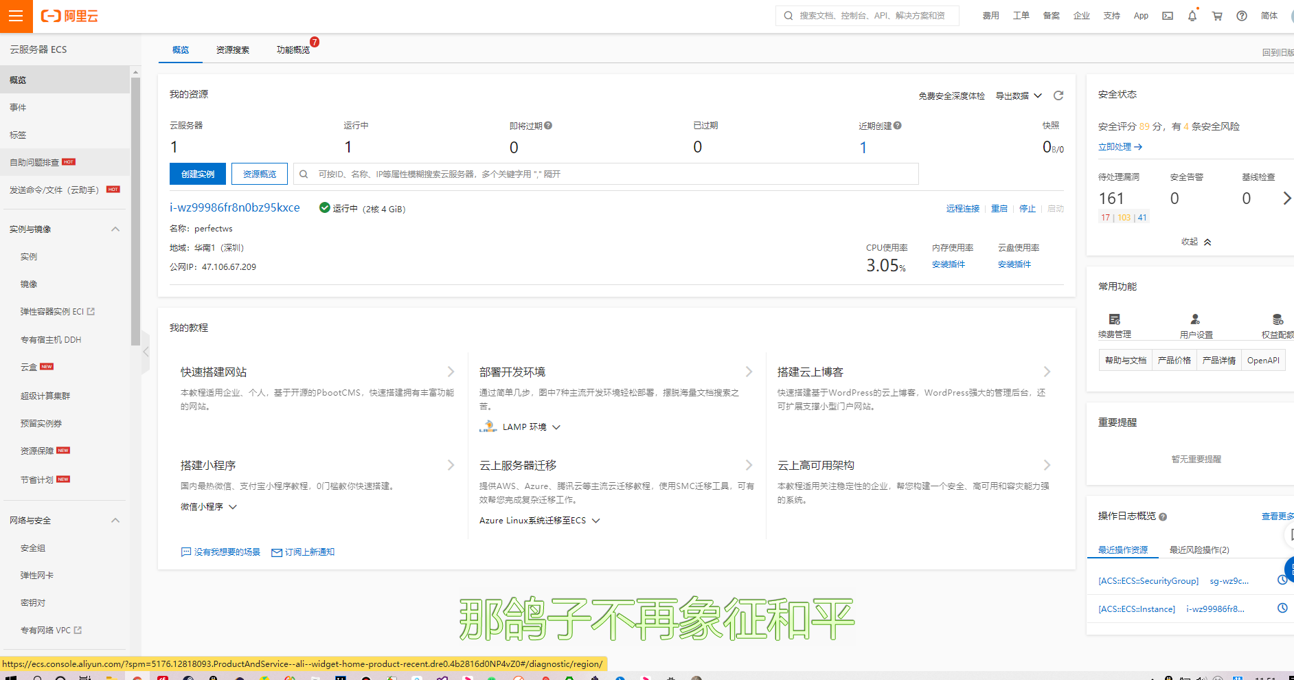Open 权益配额 from 常用功能
The image size is (1294, 680).
click(1277, 324)
